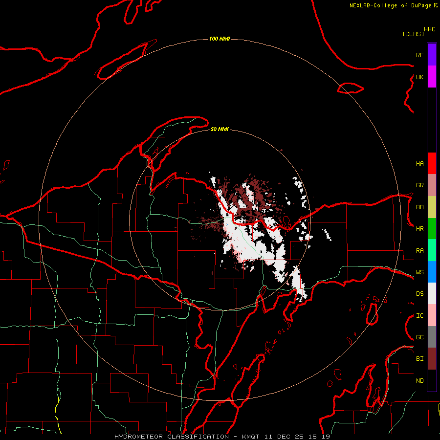
Task: Select the BD yellow legend block
Action: click(x=432, y=207)
